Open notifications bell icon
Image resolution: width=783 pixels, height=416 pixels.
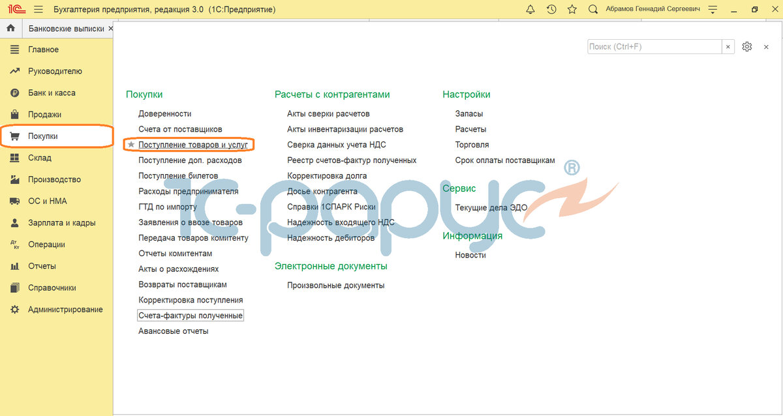click(x=530, y=10)
